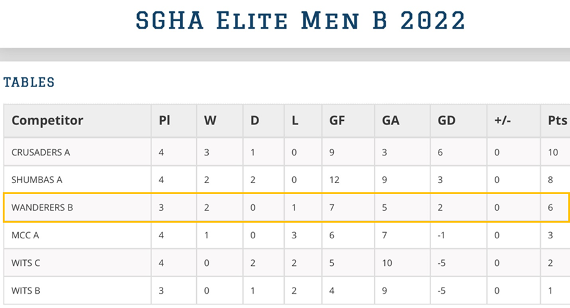Click the Competitor column header
The width and height of the screenshot is (570, 308).
(47, 120)
